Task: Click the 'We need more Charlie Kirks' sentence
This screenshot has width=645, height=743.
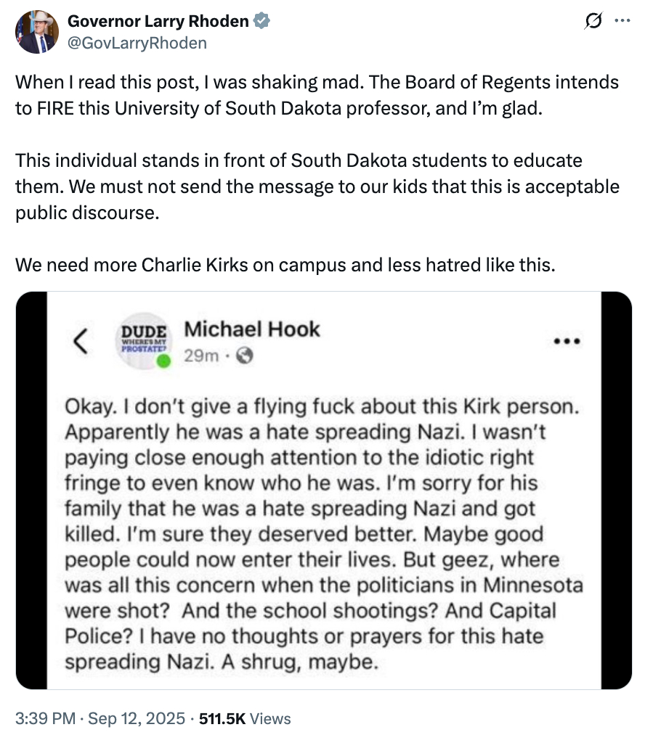Action: coord(285,265)
